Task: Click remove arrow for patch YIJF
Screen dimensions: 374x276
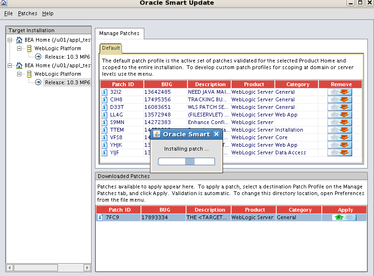Action: coord(345,153)
